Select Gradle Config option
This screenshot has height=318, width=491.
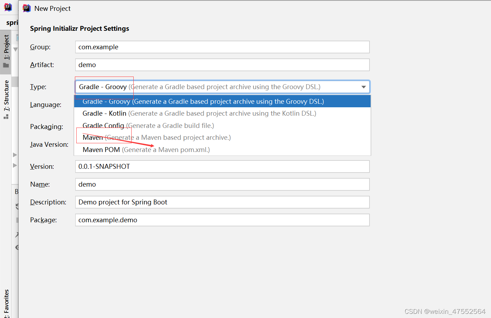coord(222,125)
